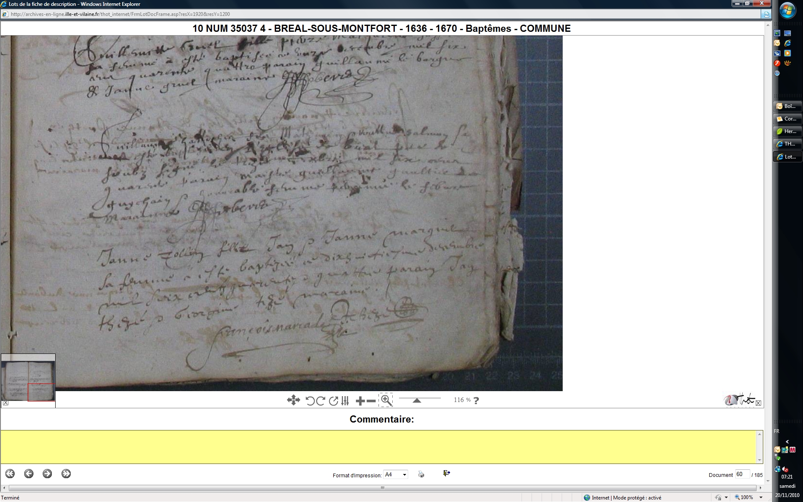
Task: Open viewer help question mark
Action: (x=476, y=400)
